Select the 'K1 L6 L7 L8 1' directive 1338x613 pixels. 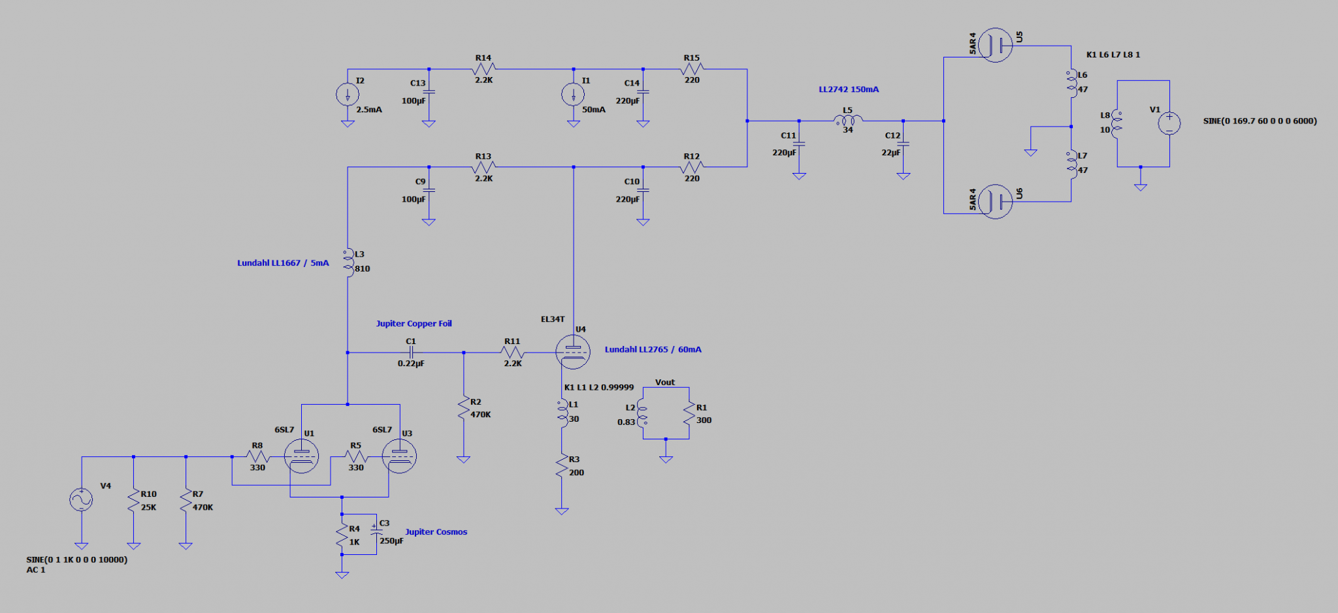point(1113,55)
